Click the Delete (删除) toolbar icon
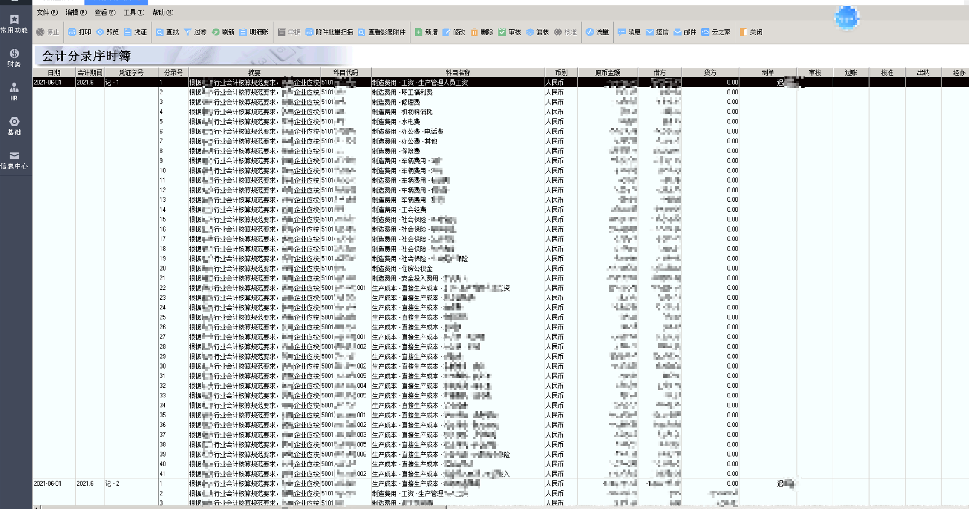The width and height of the screenshot is (969, 509). click(x=474, y=32)
